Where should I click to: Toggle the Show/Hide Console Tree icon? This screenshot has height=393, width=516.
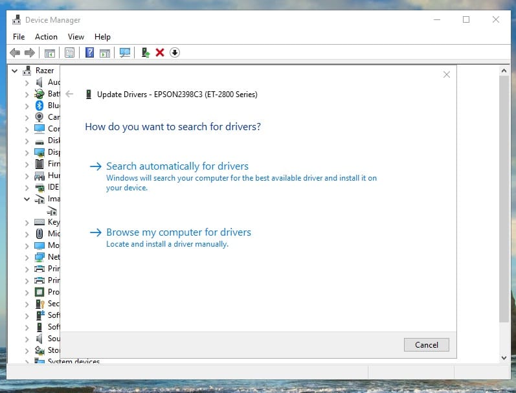click(x=49, y=52)
